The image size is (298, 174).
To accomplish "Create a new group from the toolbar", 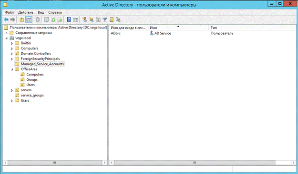I will tap(92, 19).
